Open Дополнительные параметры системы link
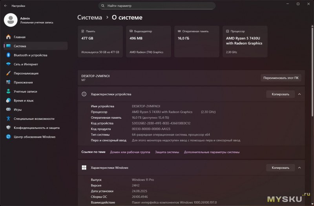Screen dimensions: 314x206 point(212,152)
